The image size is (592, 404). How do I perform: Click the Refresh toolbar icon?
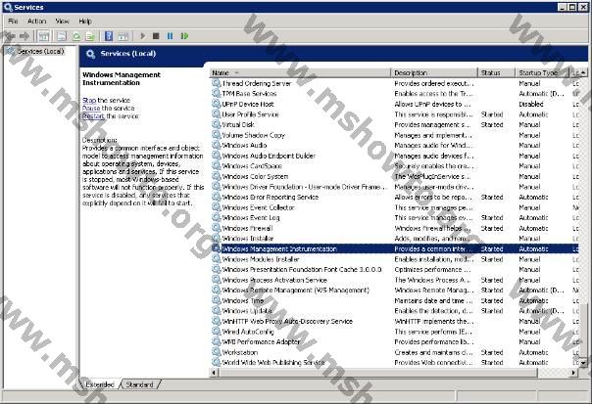click(76, 36)
